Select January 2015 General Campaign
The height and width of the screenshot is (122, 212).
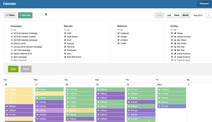click(12, 47)
